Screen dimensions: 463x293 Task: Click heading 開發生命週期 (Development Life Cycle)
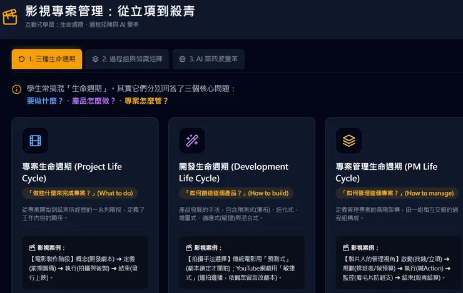coord(233,172)
